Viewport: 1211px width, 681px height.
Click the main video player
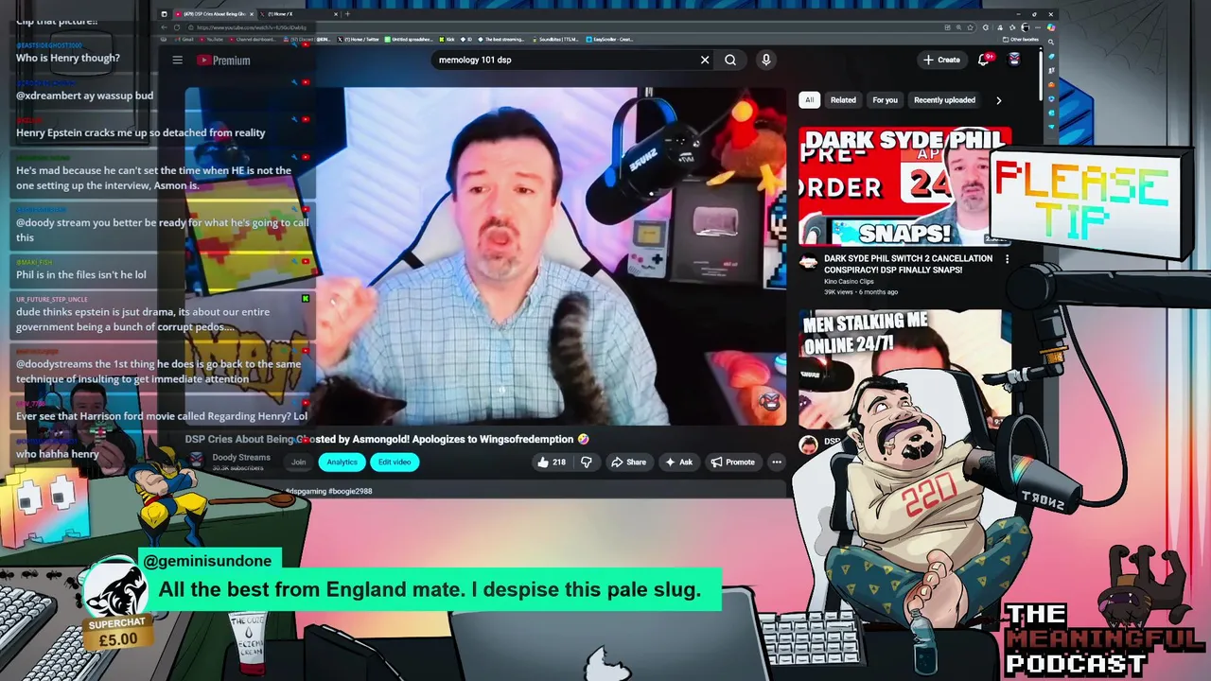485,256
